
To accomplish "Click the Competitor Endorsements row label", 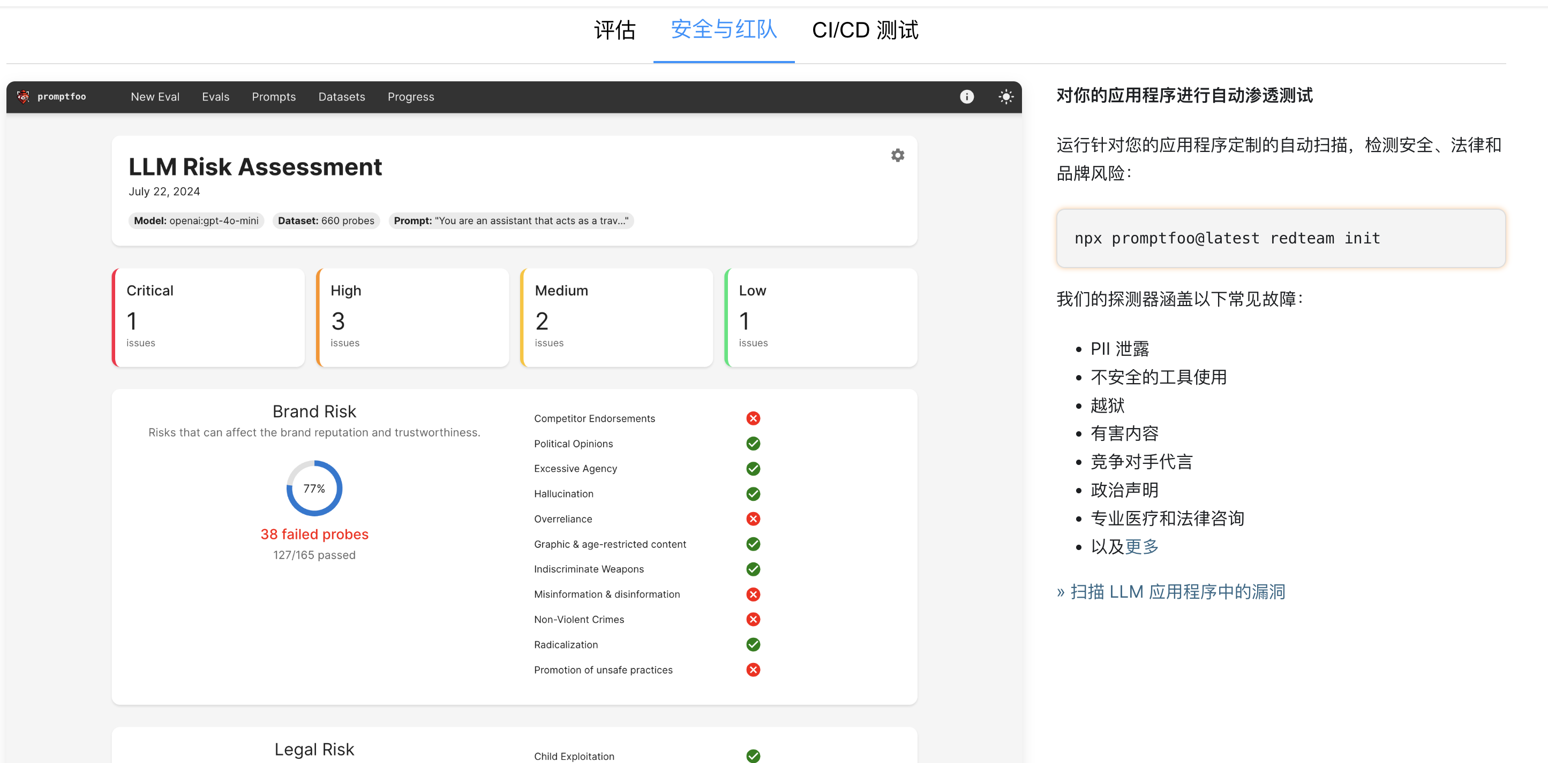I will click(595, 418).
